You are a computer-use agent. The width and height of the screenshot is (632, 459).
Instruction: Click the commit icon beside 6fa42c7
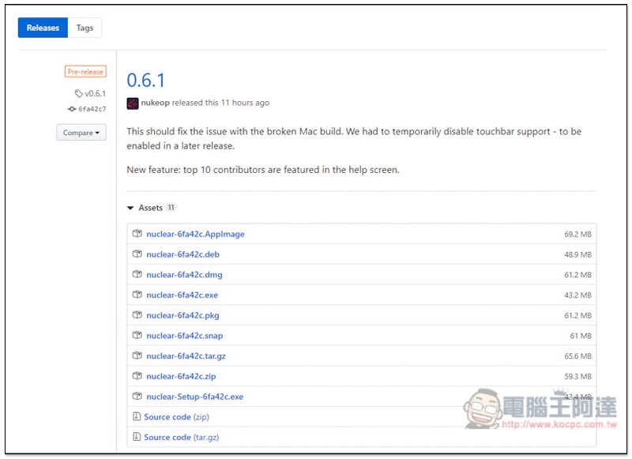click(x=72, y=109)
